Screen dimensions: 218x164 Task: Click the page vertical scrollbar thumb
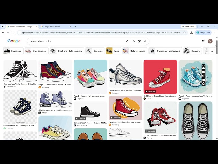[217, 47]
